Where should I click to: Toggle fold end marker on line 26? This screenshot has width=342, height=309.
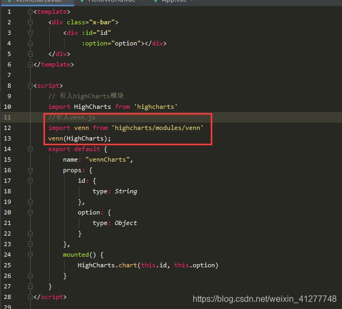coord(31,276)
